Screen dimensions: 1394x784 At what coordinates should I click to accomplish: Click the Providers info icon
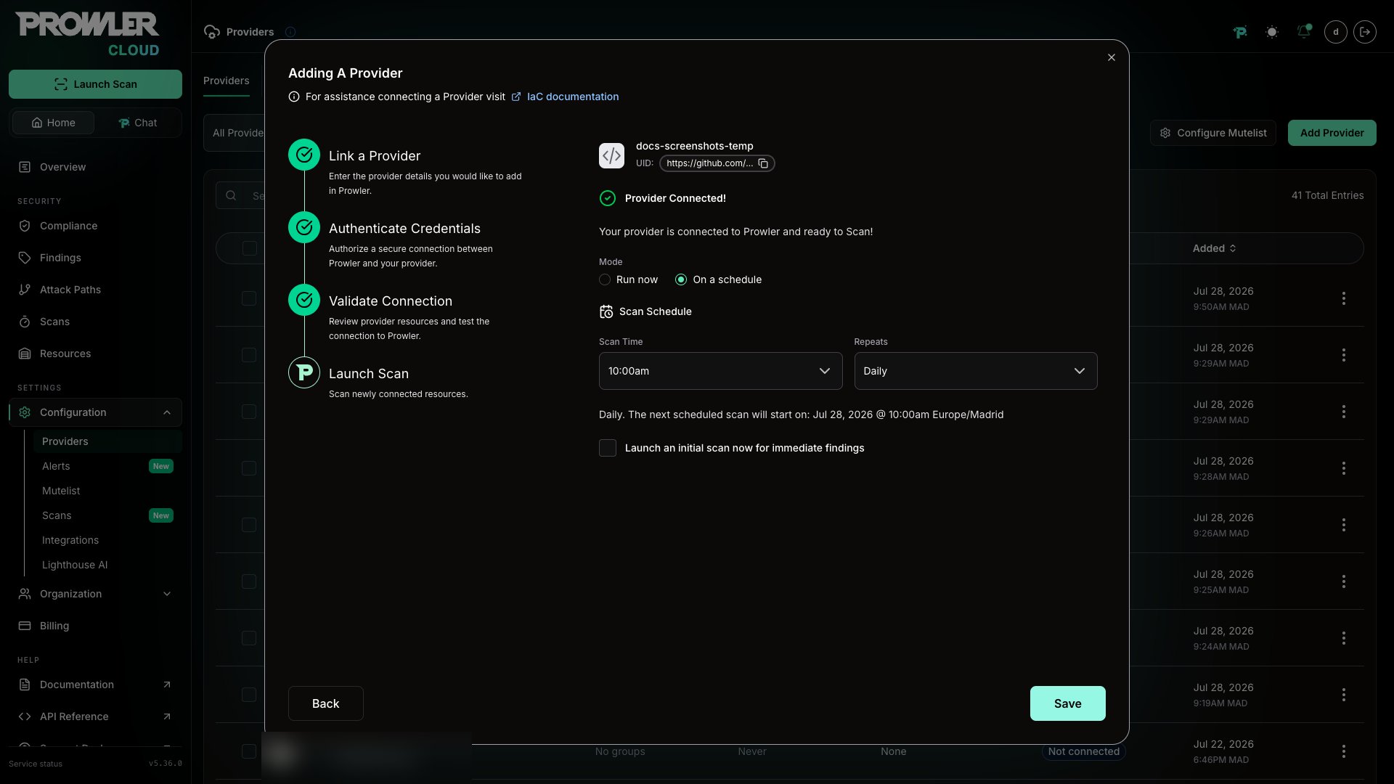tap(290, 32)
